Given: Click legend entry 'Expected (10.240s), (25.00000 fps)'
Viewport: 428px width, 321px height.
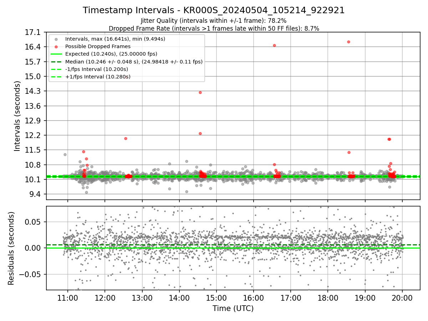Looking at the screenshot, I should pyautogui.click(x=111, y=54).
